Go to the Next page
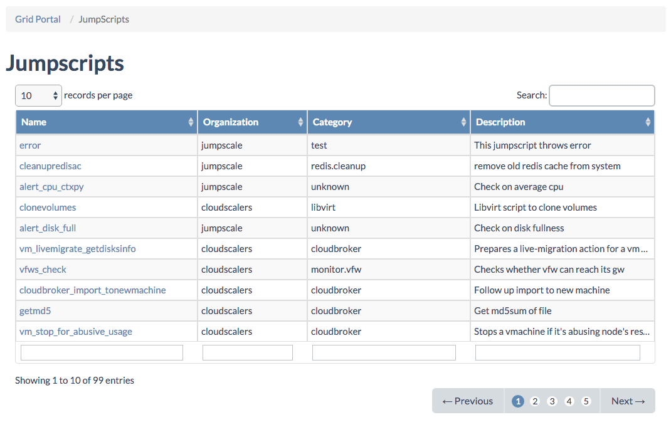 (628, 401)
